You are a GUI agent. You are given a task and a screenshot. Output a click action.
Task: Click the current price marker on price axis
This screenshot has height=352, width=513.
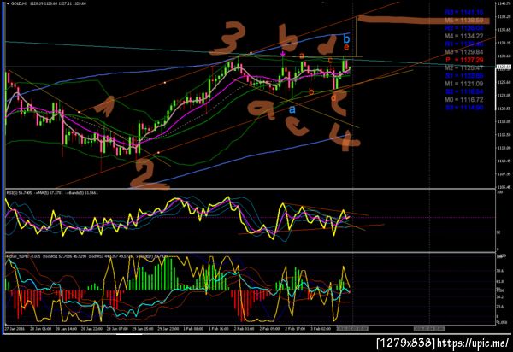[x=502, y=67]
